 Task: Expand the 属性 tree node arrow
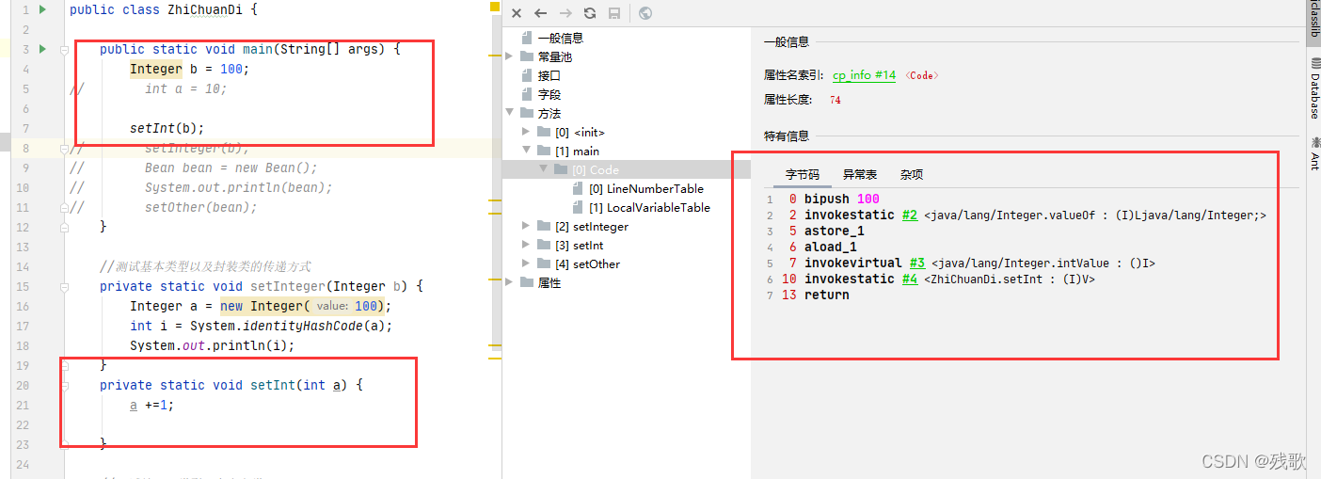[x=509, y=282]
